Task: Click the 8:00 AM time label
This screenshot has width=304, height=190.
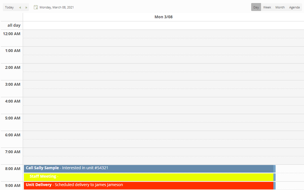Action: 13,169
